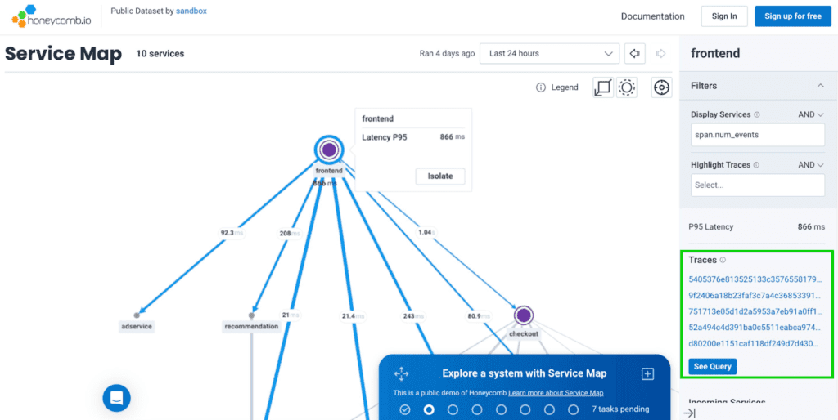Click the Sign In button
This screenshot has height=420, width=838.
724,16
